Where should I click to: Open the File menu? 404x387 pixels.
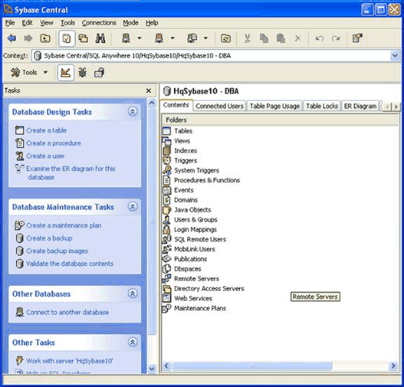(10, 23)
